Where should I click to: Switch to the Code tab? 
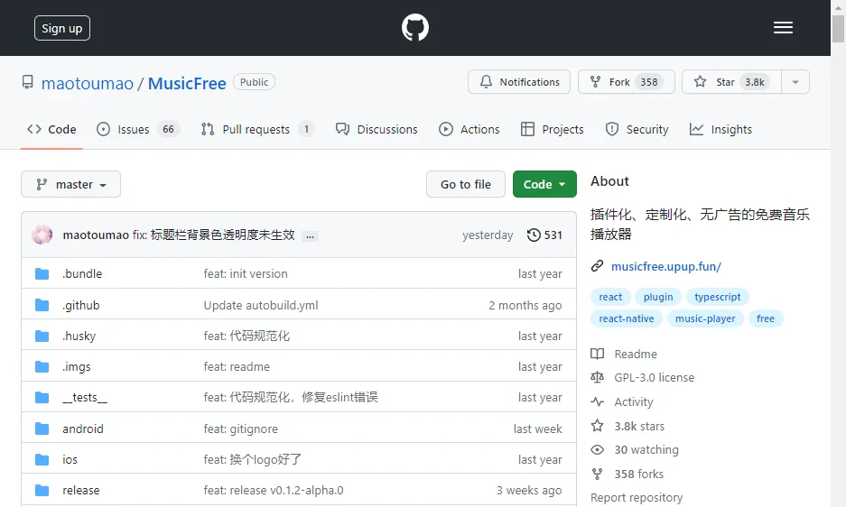tap(51, 129)
